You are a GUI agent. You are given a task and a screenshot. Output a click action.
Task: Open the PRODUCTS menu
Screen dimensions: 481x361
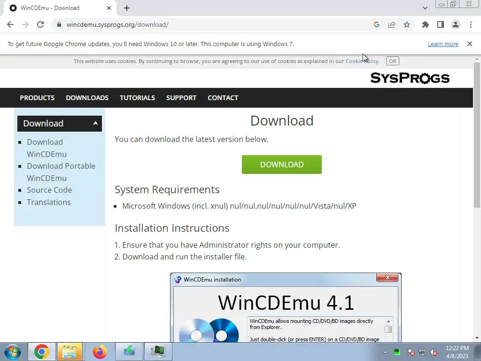pyautogui.click(x=37, y=98)
